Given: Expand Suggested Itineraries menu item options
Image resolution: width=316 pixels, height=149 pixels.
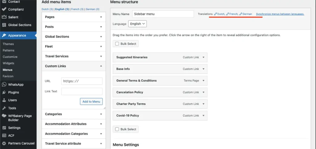Looking at the screenshot, I should [x=203, y=57].
